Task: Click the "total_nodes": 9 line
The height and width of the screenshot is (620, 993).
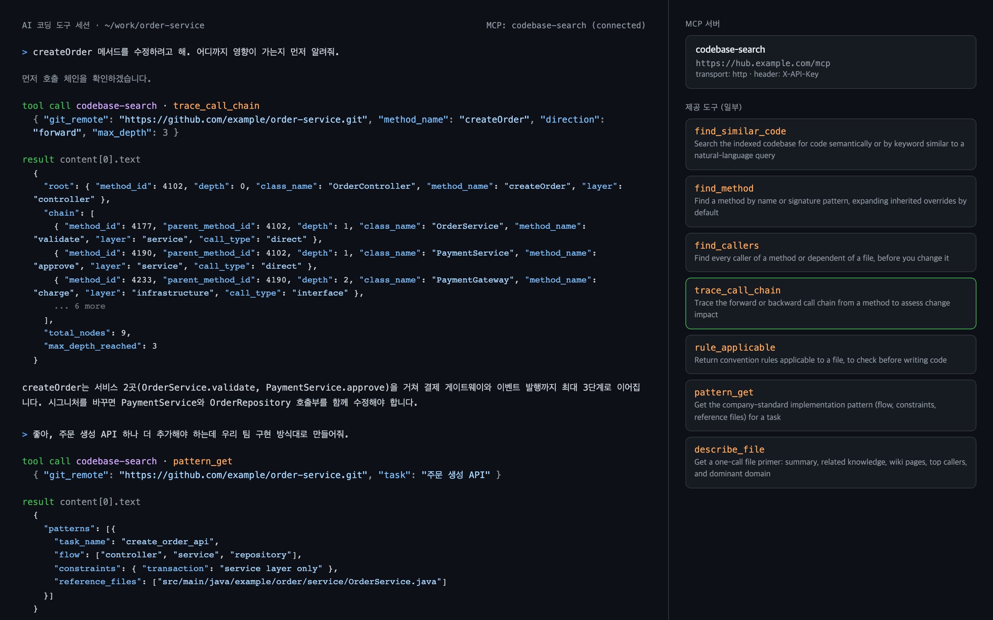Action: 87,333
